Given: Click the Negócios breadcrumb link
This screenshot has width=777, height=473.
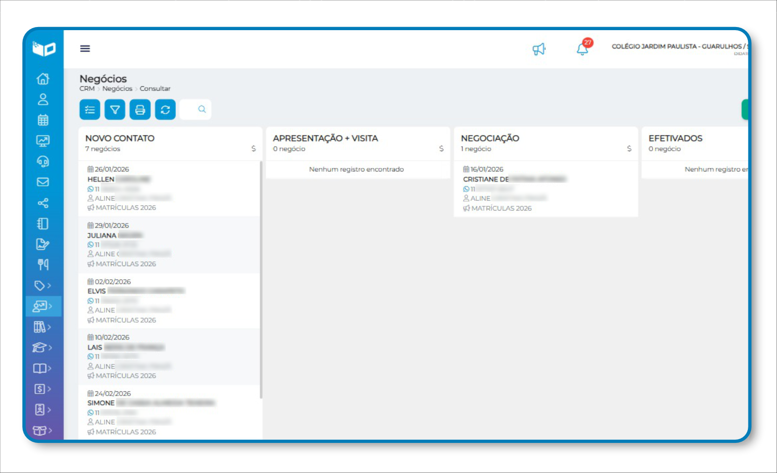Looking at the screenshot, I should click(117, 89).
